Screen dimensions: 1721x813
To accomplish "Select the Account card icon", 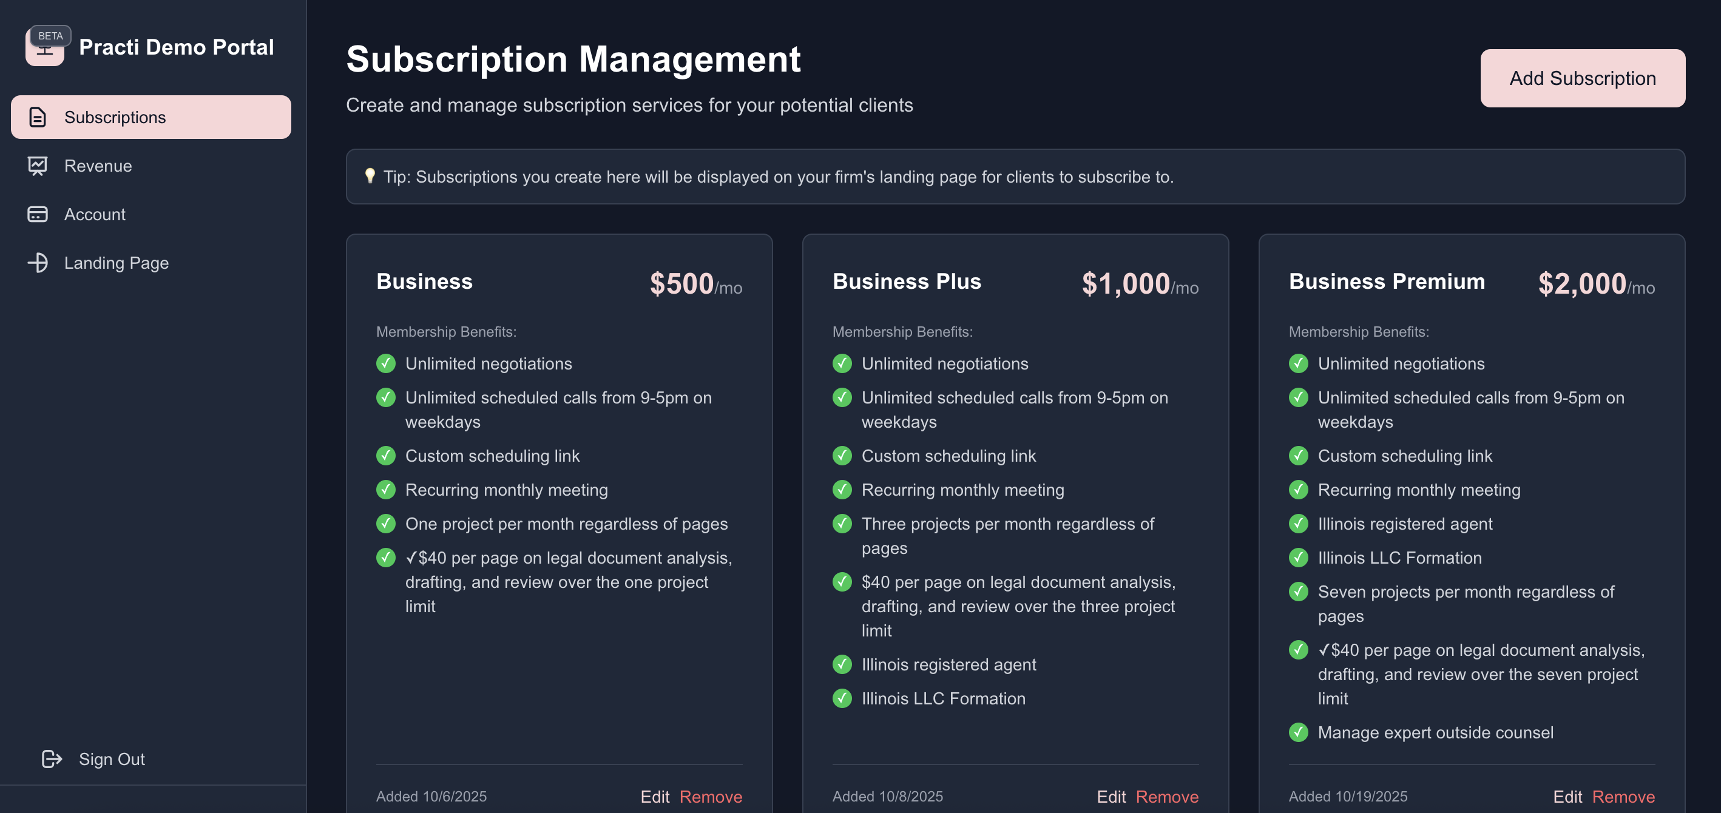I will coord(38,214).
